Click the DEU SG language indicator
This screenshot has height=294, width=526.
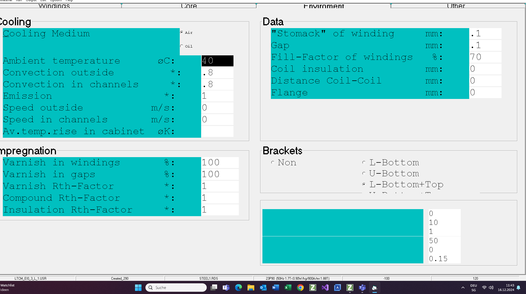coord(474,288)
